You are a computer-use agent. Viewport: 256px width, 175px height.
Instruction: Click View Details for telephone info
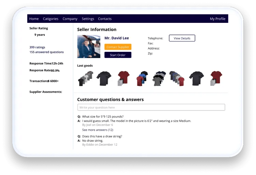click(182, 38)
